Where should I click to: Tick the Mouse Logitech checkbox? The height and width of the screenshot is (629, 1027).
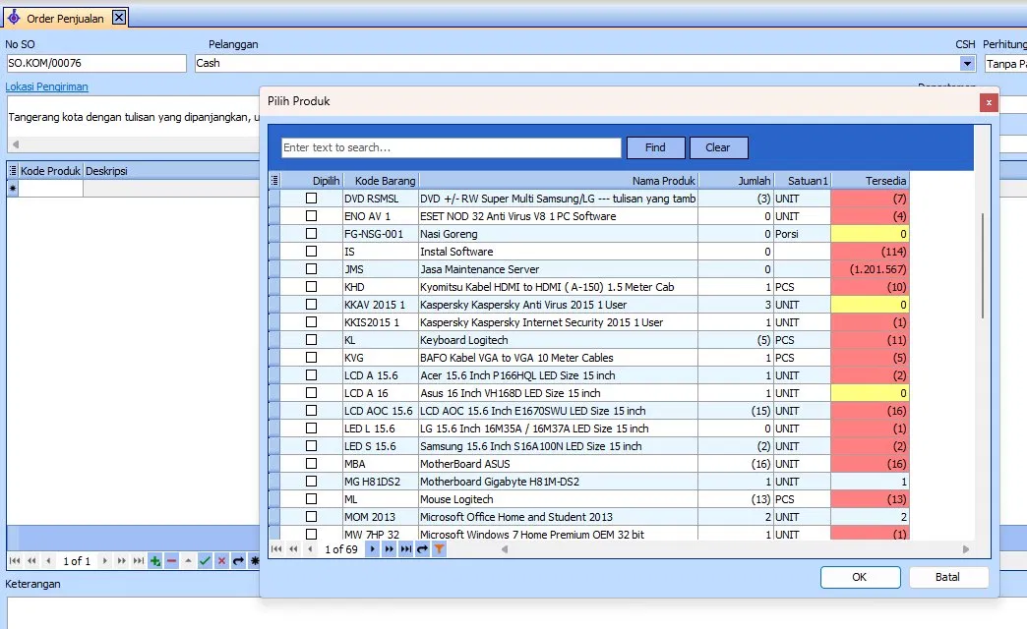(311, 498)
